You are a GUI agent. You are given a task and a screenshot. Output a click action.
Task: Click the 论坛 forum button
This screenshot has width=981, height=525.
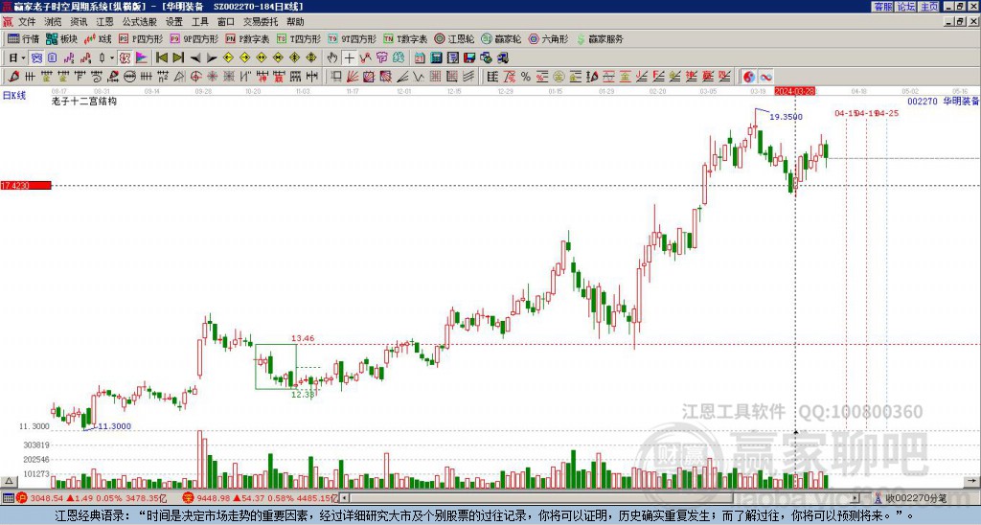click(905, 7)
